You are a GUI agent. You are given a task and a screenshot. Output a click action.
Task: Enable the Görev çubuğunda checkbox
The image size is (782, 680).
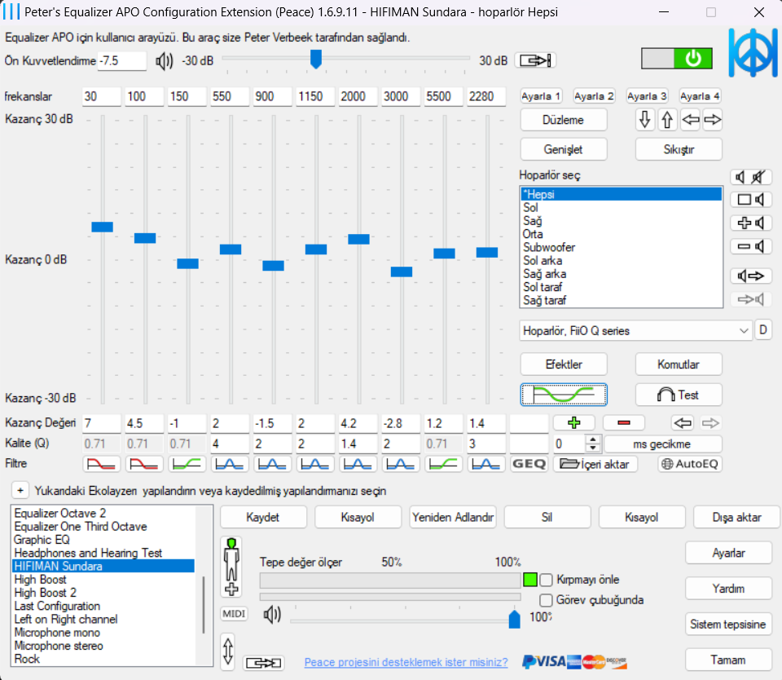point(547,600)
